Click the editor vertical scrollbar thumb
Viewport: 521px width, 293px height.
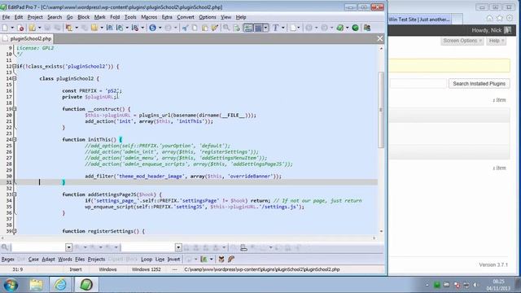coord(381,110)
